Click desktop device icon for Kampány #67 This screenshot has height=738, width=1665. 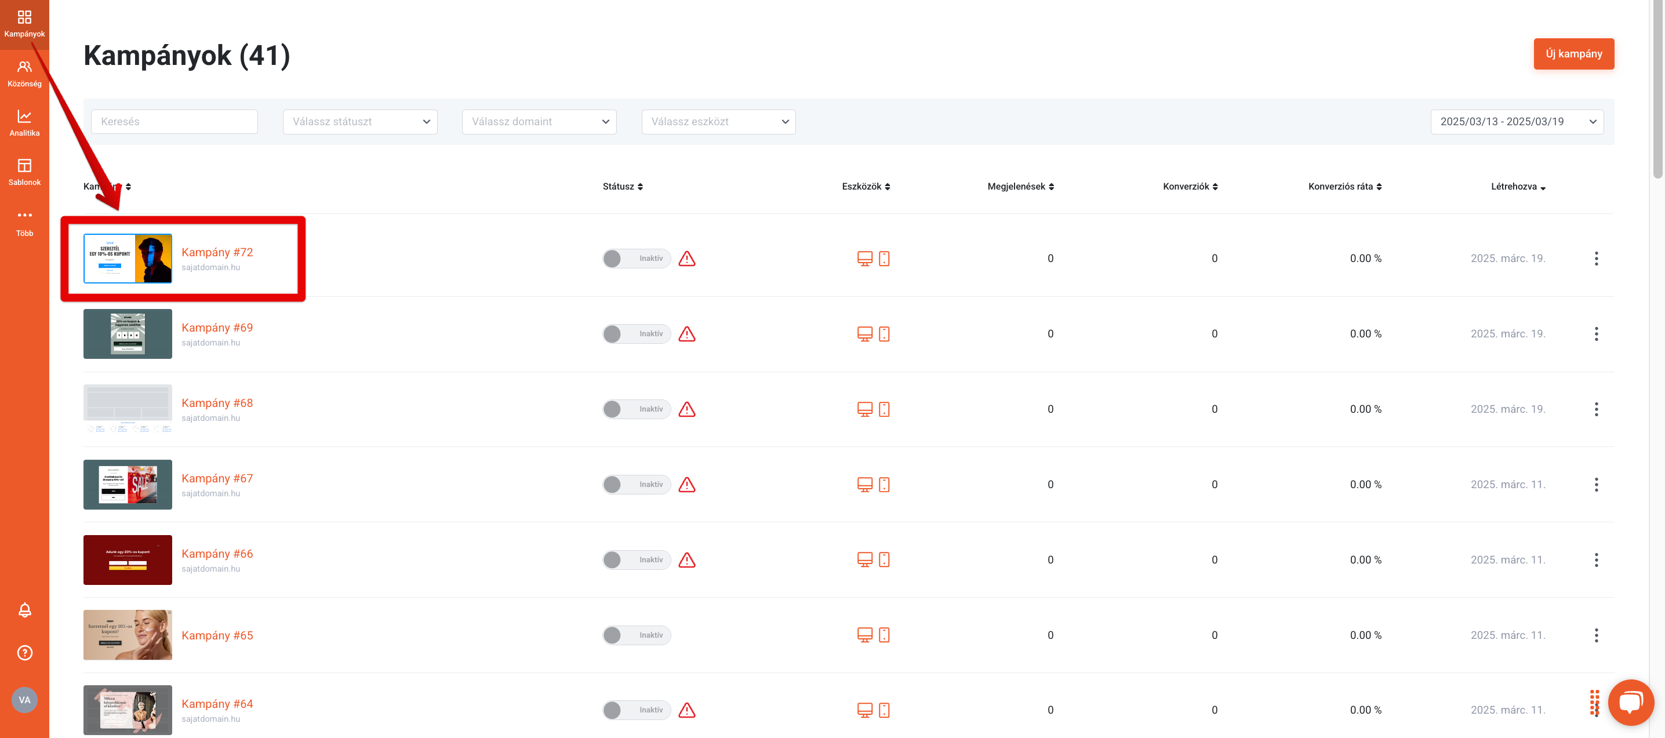(865, 485)
